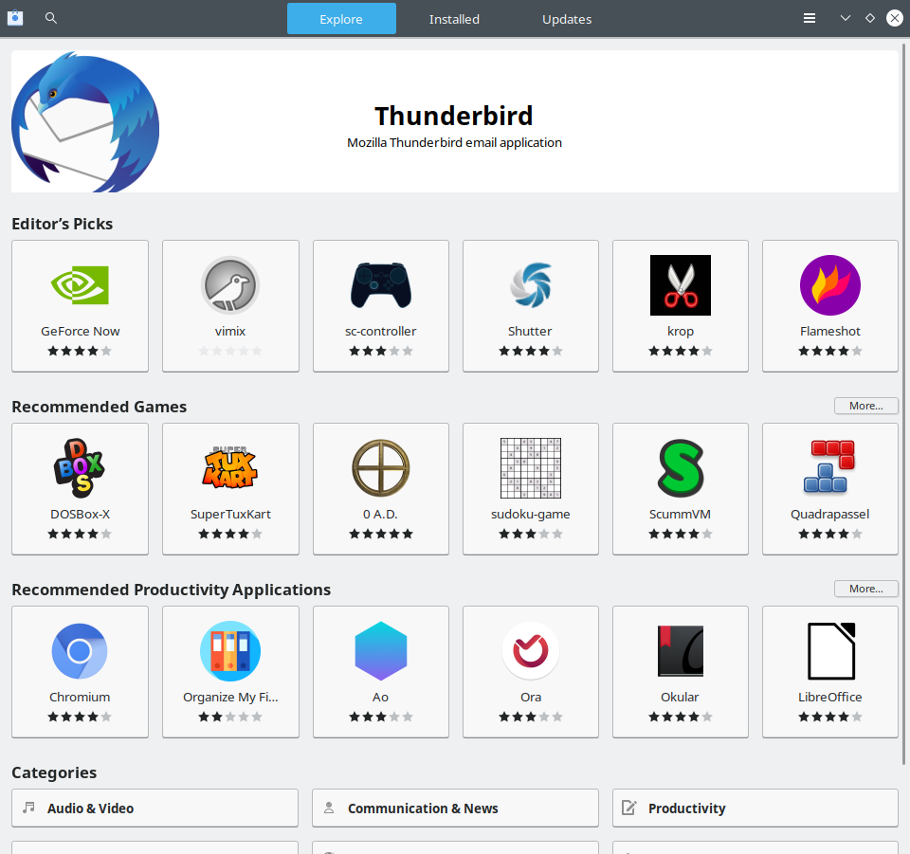Click the 'sc-controller' app label
Viewport: 910px width, 854px height.
tap(381, 331)
